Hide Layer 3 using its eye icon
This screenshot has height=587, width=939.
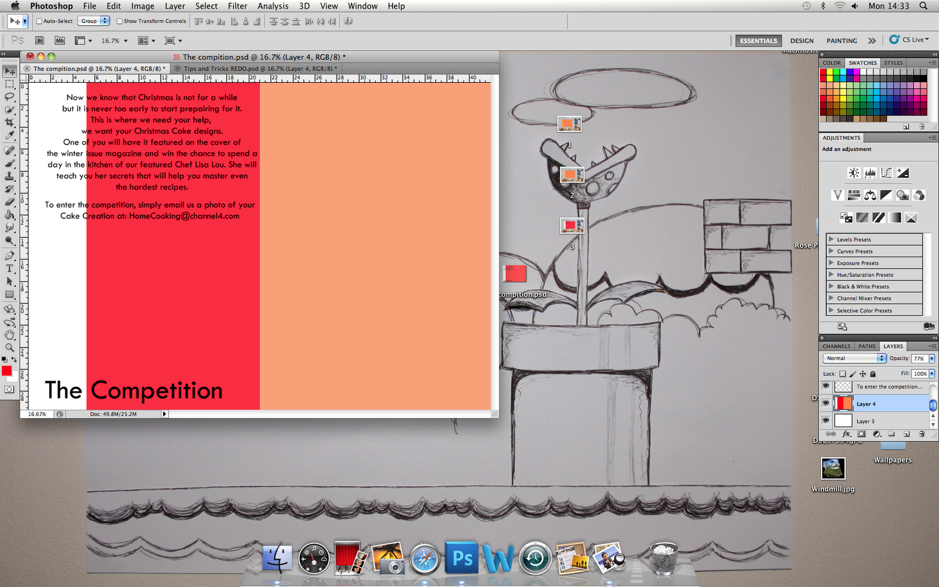click(826, 420)
